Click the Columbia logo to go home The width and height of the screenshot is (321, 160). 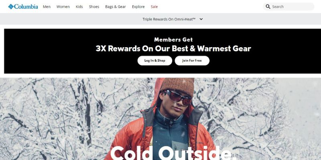tap(23, 6)
